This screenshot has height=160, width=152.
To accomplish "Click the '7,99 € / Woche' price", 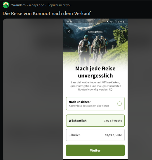I will pos(113,121).
